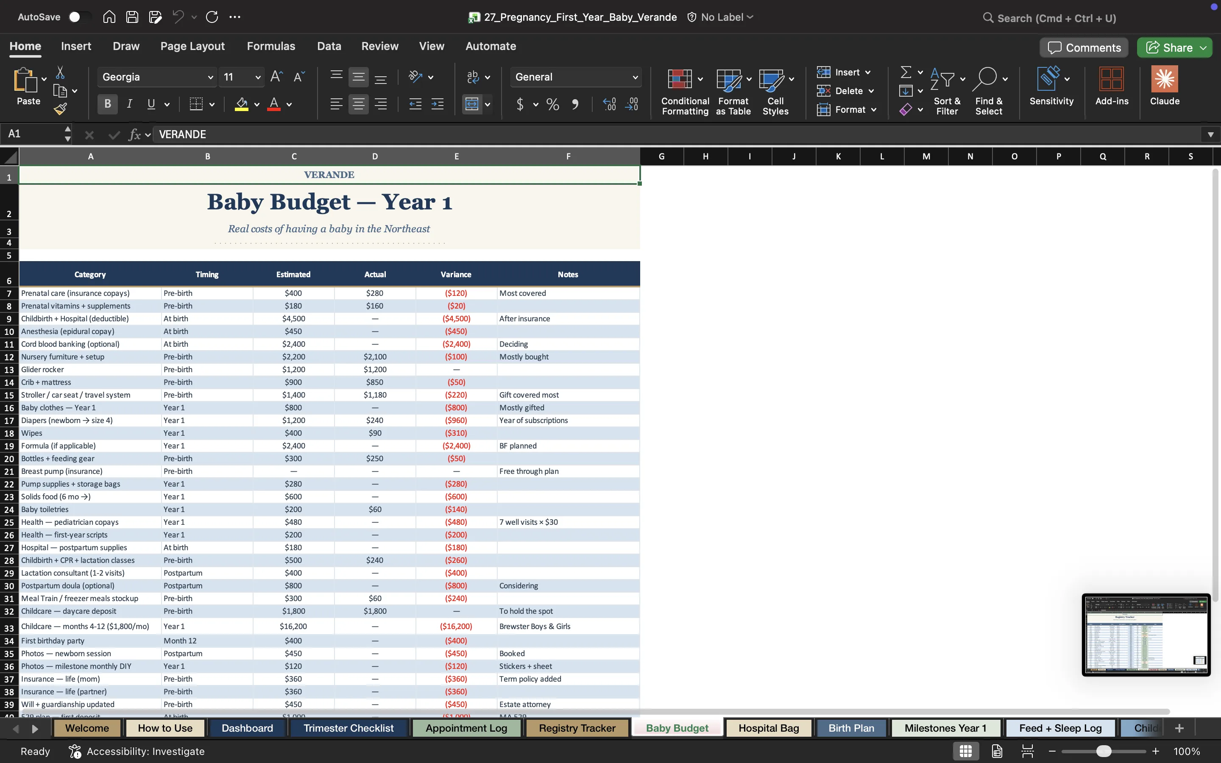
Task: Click the Comments button
Action: point(1084,47)
